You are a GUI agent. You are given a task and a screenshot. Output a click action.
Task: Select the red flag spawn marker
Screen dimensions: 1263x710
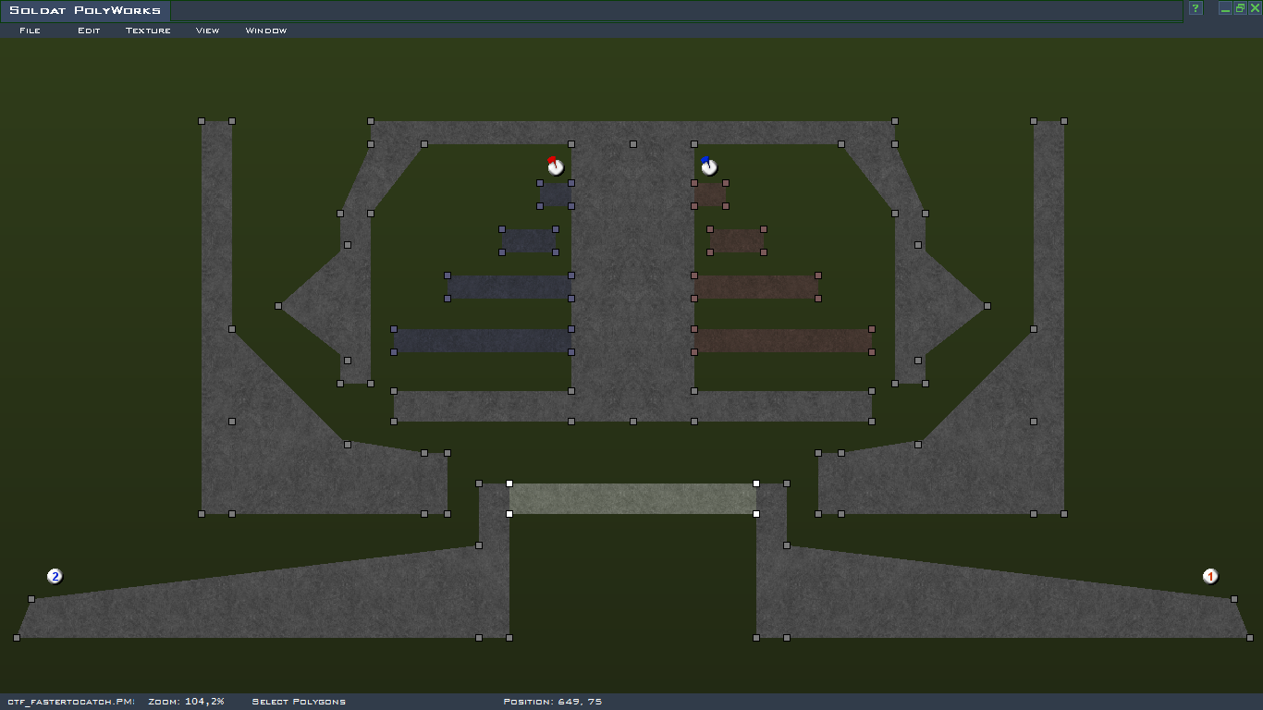555,166
